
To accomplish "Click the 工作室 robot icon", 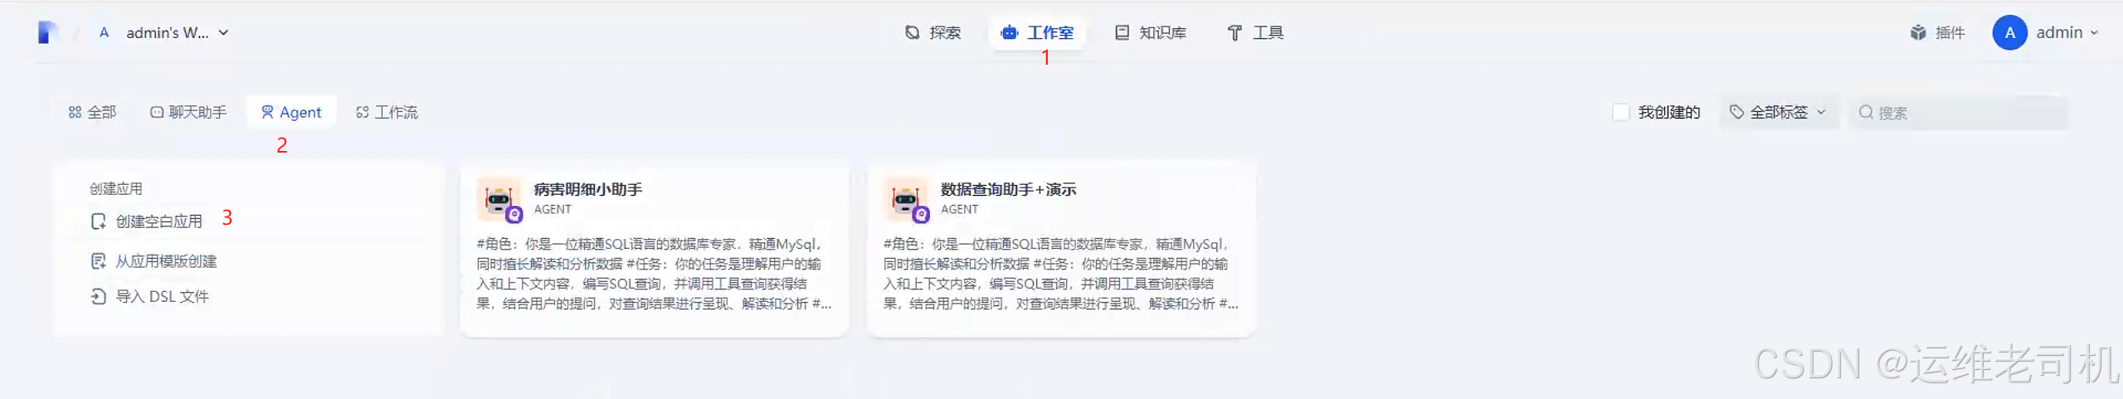I will coord(1009,32).
